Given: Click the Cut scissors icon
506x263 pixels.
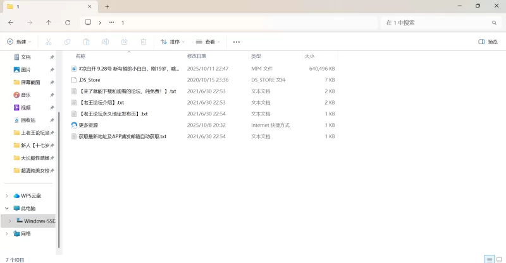Looking at the screenshot, I should tap(48, 42).
